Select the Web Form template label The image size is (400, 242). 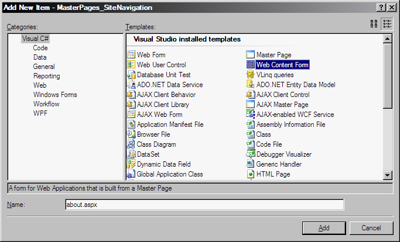(x=151, y=55)
